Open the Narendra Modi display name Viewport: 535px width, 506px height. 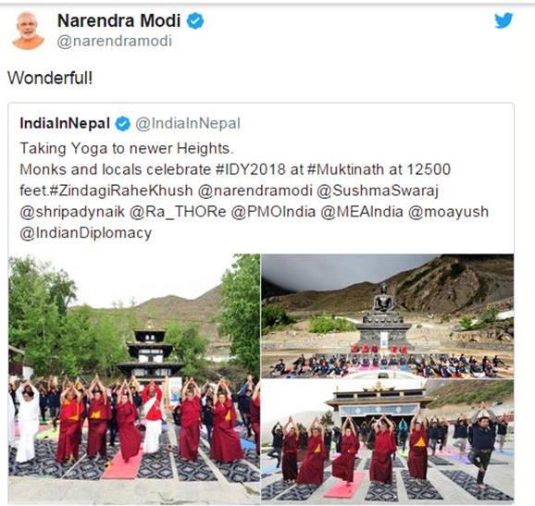(x=118, y=20)
